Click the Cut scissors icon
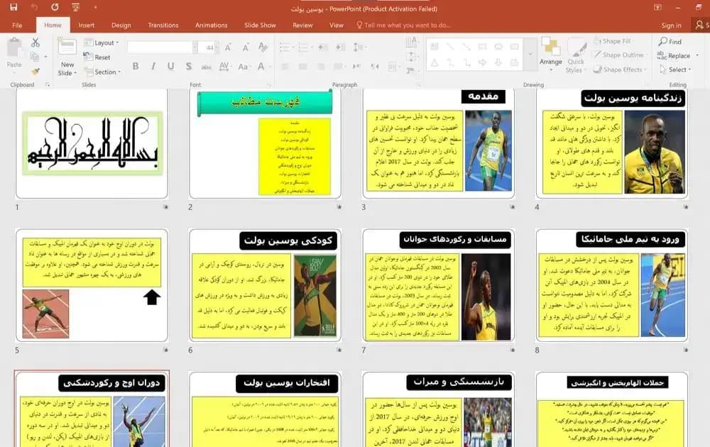710x447 pixels. click(35, 43)
